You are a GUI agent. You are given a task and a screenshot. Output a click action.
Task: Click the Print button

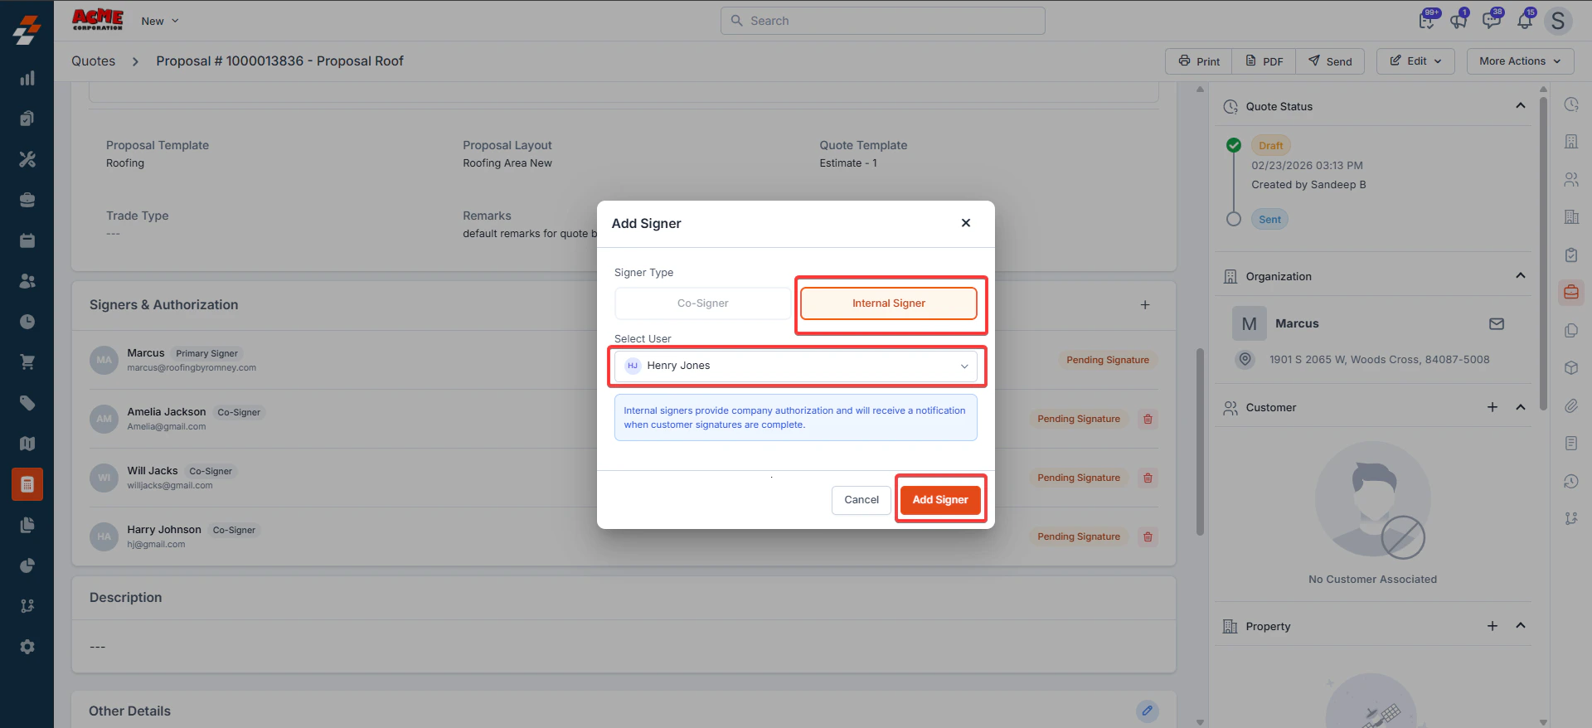coord(1199,61)
